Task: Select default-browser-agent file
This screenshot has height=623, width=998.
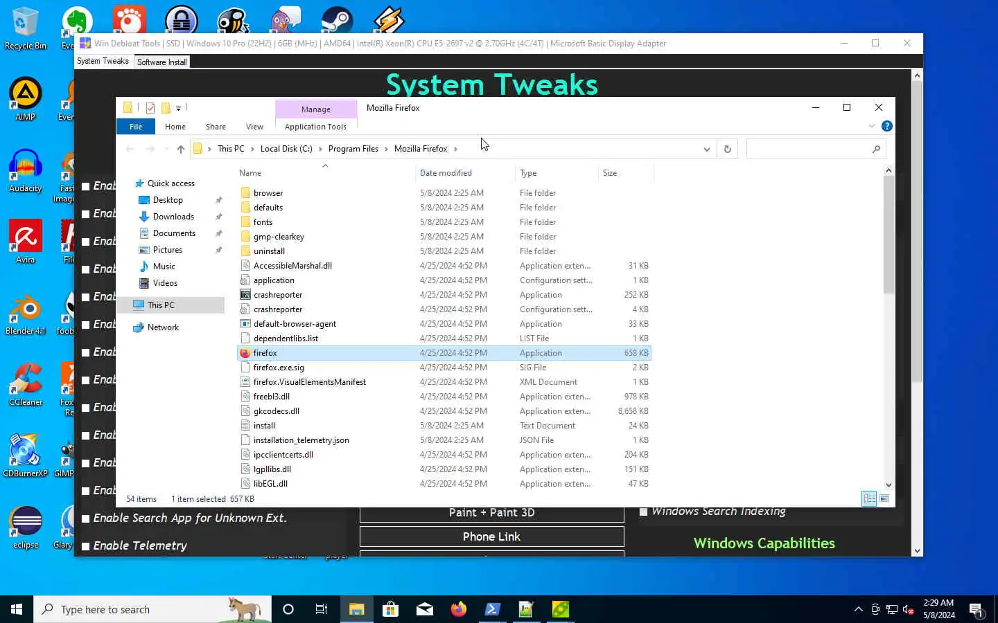Action: click(295, 324)
